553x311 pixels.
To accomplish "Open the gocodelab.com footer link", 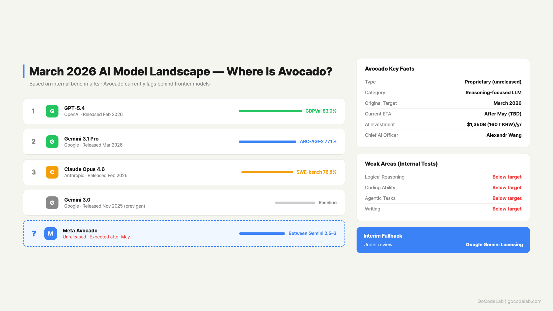I will [524, 301].
